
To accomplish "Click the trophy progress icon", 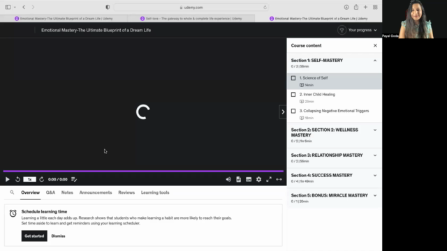I will pos(342,30).
